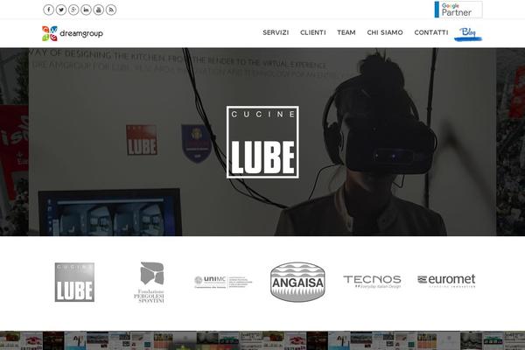Screen dimensions: 525x350
Task: Select the euromet client logo
Action: coord(446,281)
